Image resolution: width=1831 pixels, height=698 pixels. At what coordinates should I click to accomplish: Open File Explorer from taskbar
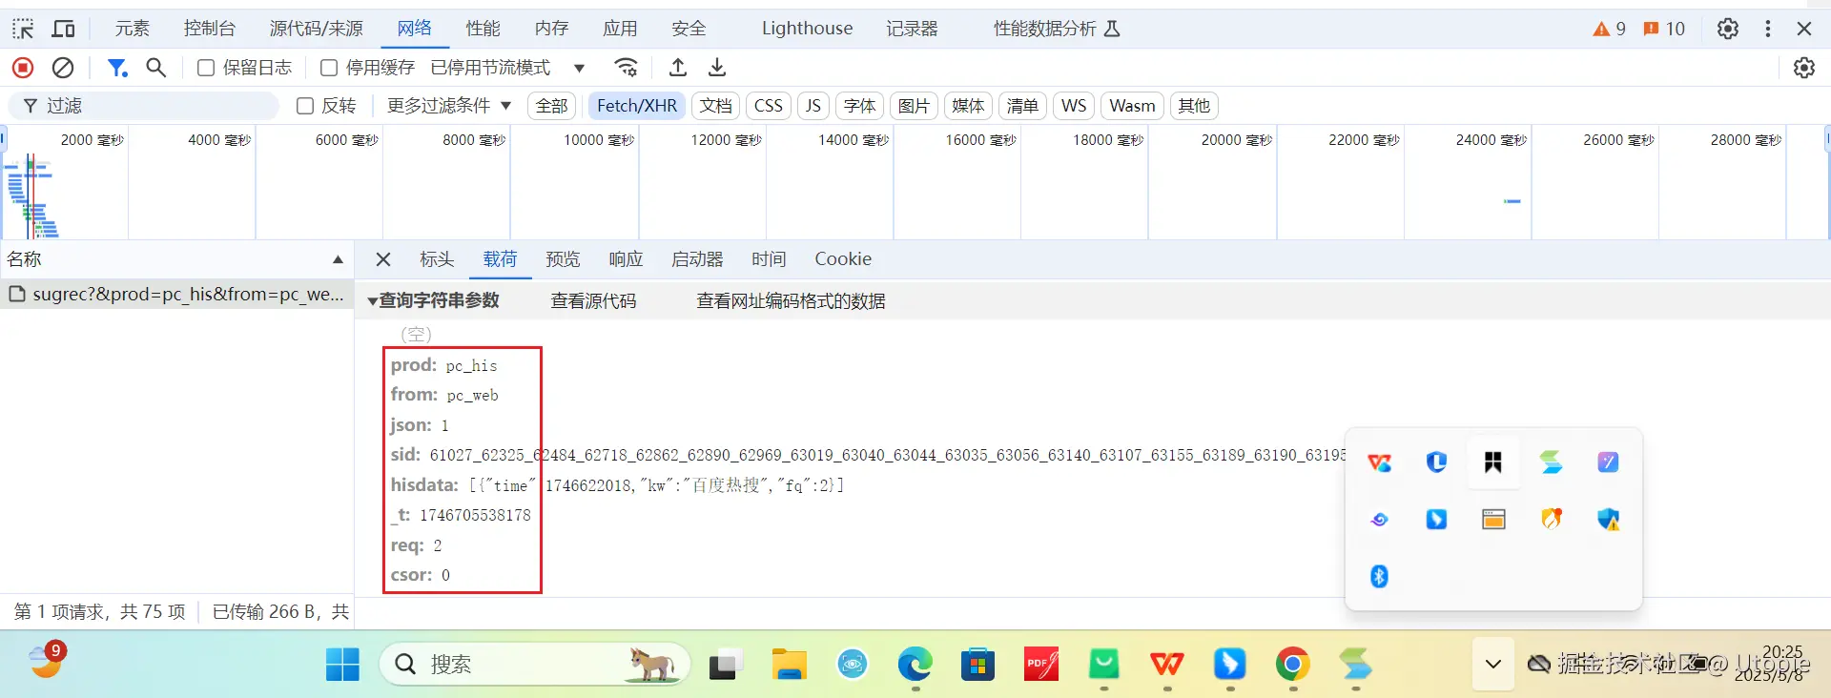point(790,665)
